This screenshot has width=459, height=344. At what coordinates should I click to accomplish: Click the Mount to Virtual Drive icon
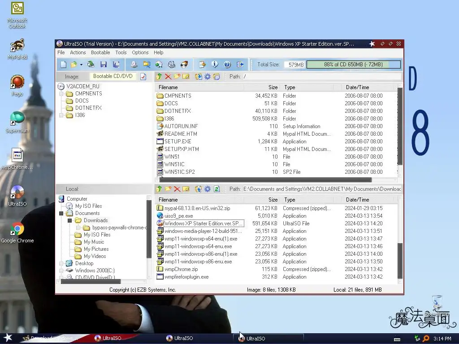pos(172,64)
